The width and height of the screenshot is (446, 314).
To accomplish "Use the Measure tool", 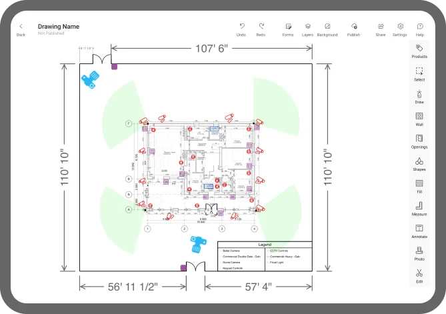I will (419, 209).
